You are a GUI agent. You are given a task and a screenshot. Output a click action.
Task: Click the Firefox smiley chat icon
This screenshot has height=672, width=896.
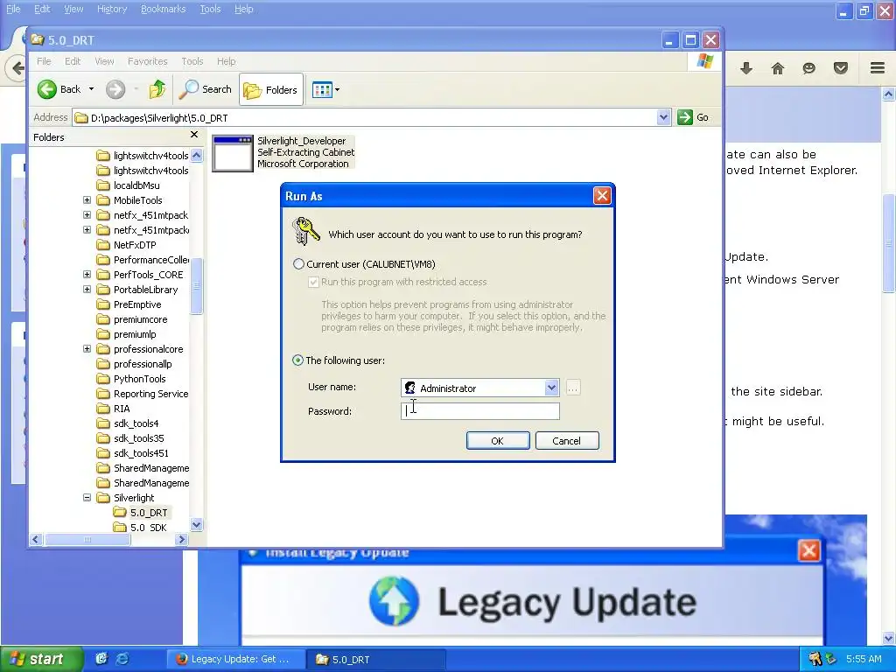808,68
